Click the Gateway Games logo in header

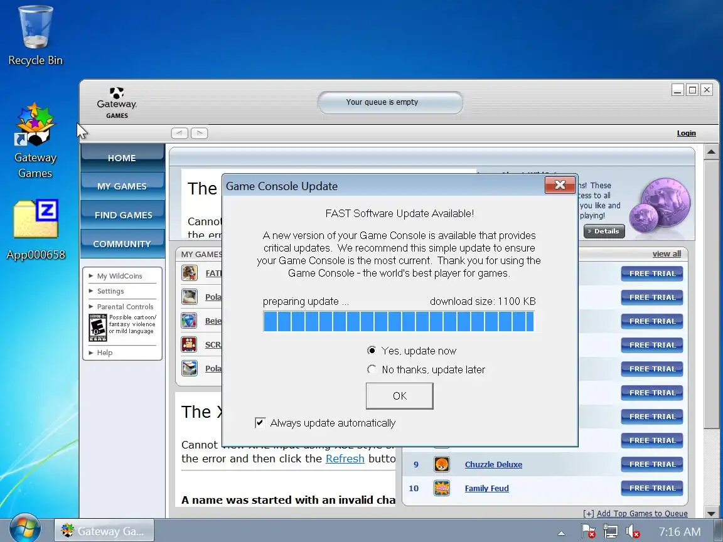click(117, 102)
